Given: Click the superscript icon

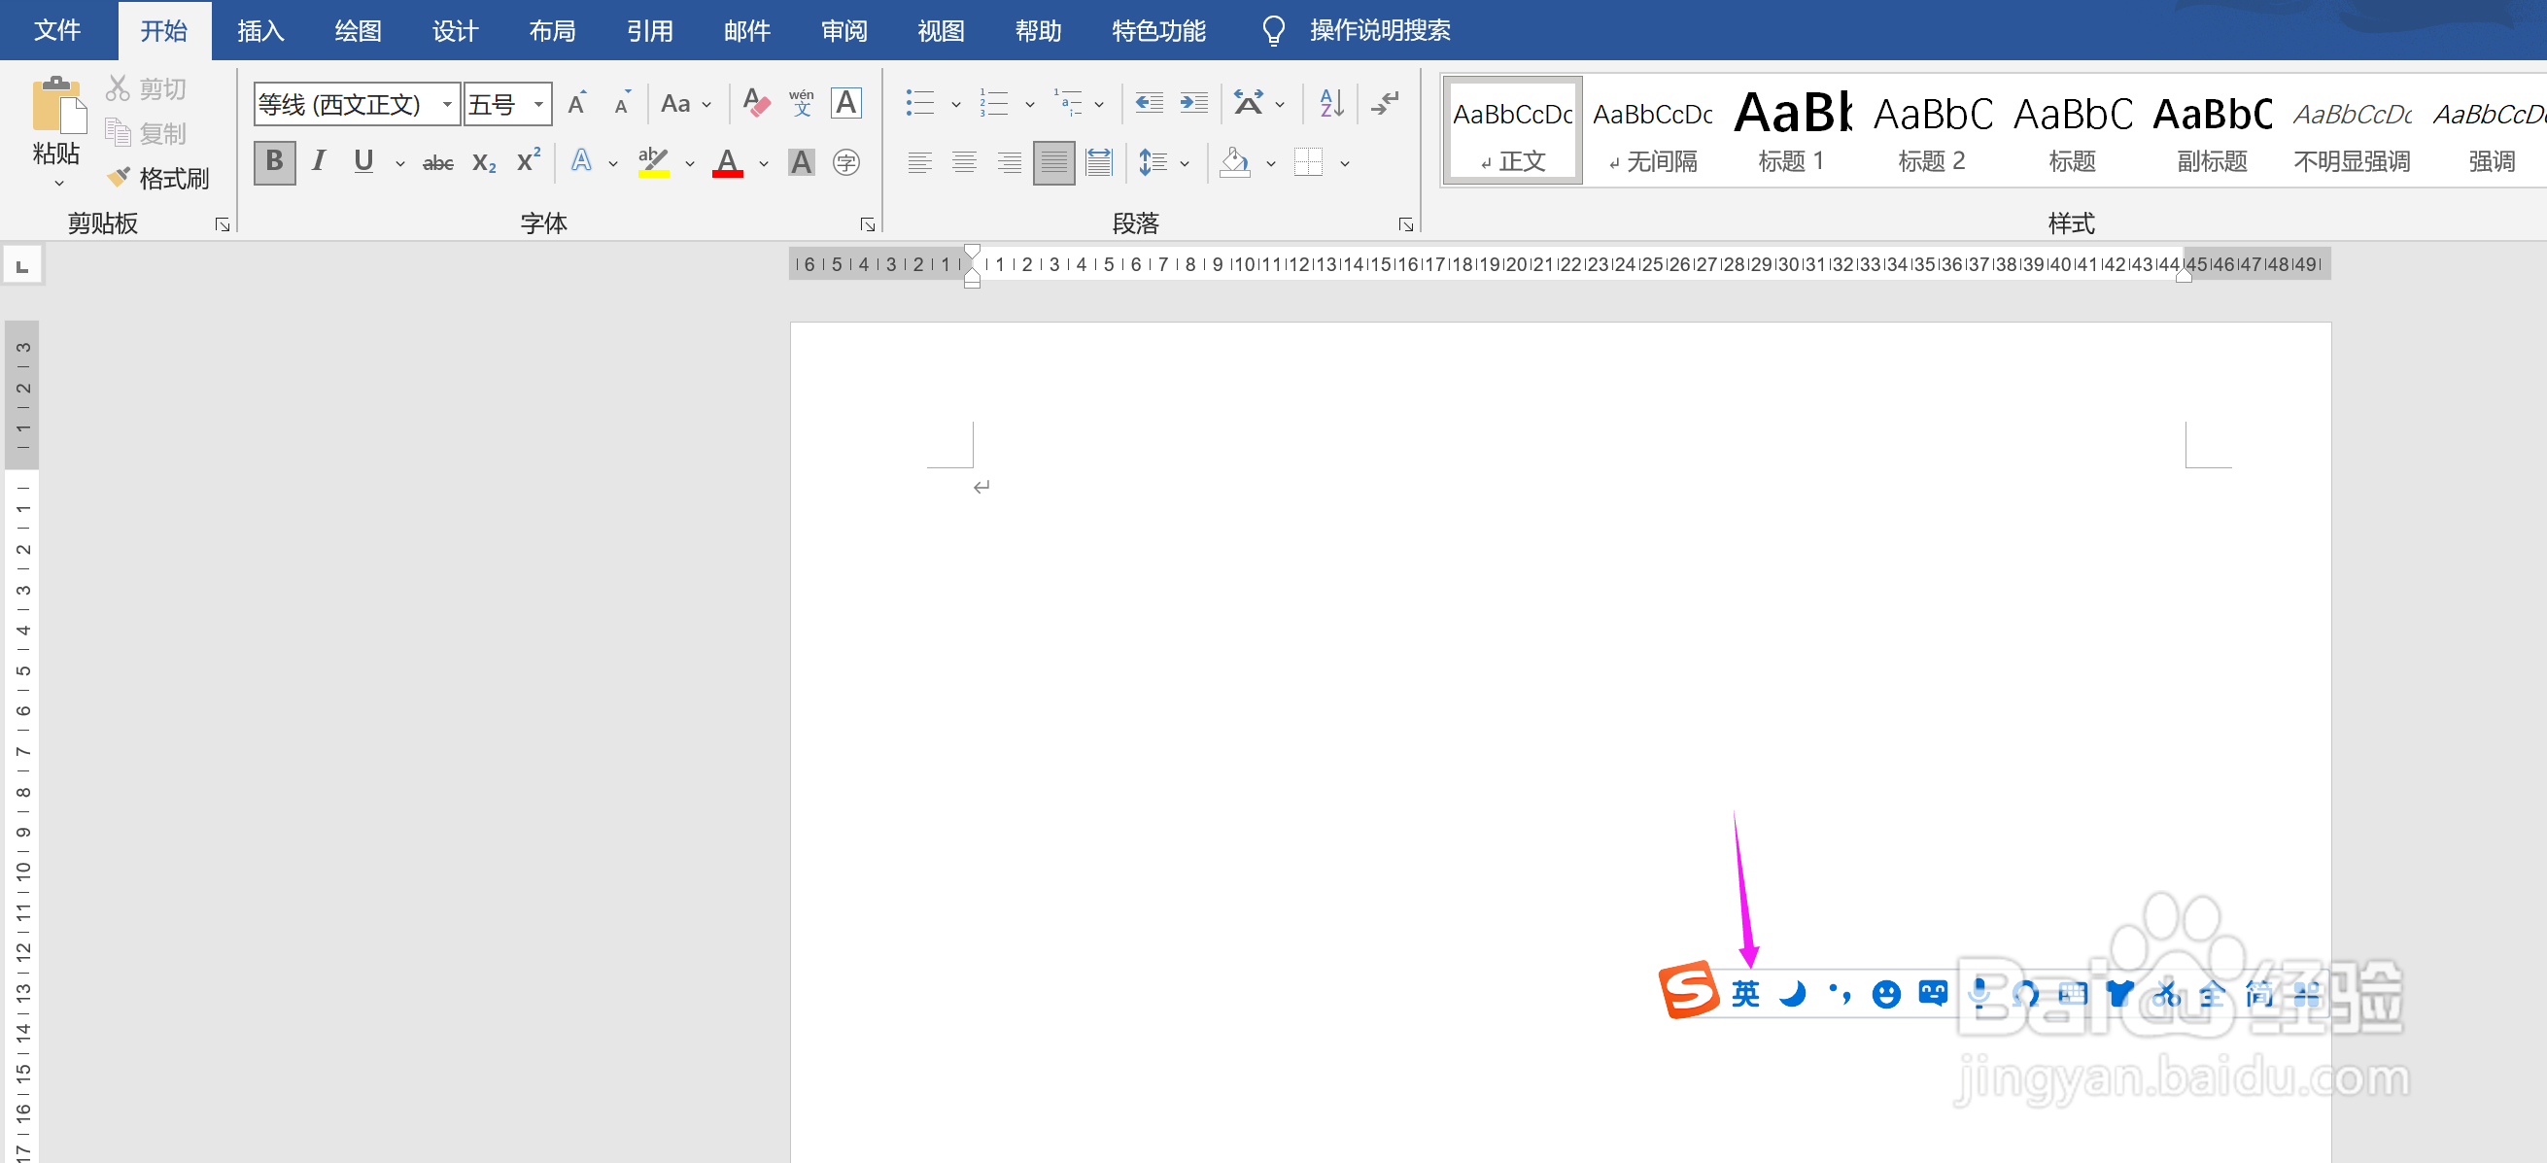Looking at the screenshot, I should tap(528, 162).
